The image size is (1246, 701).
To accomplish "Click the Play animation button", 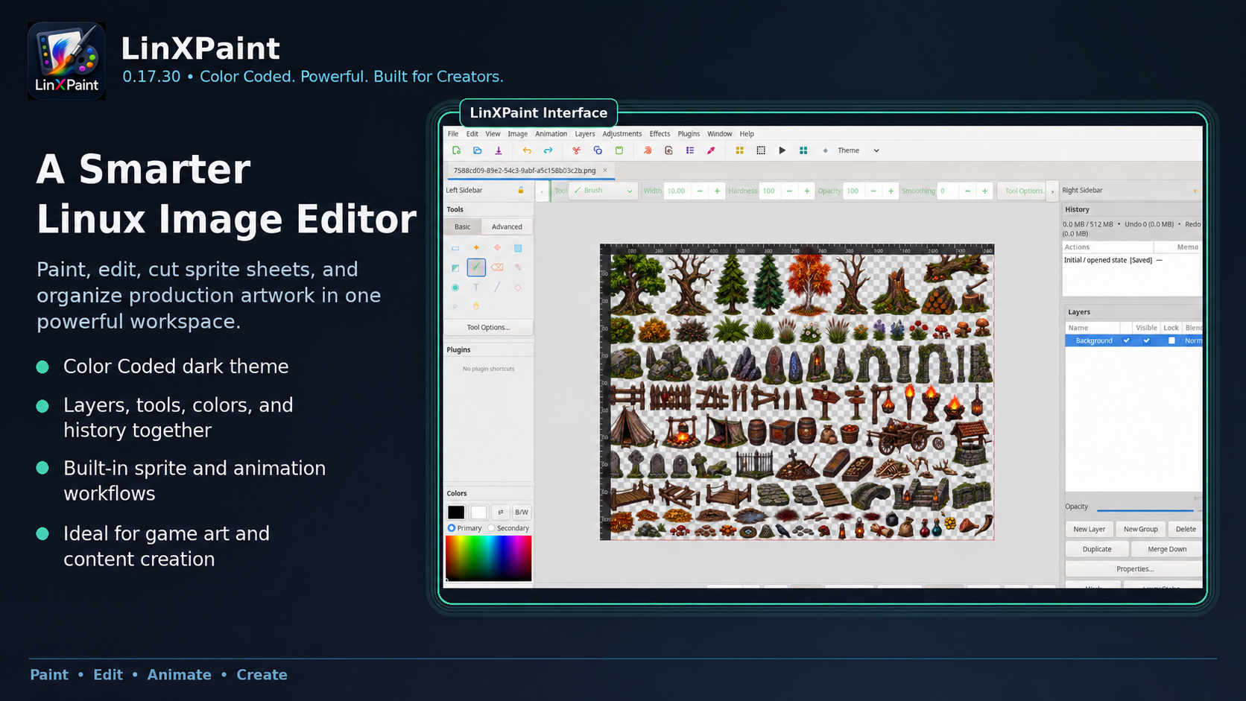I will coord(782,150).
